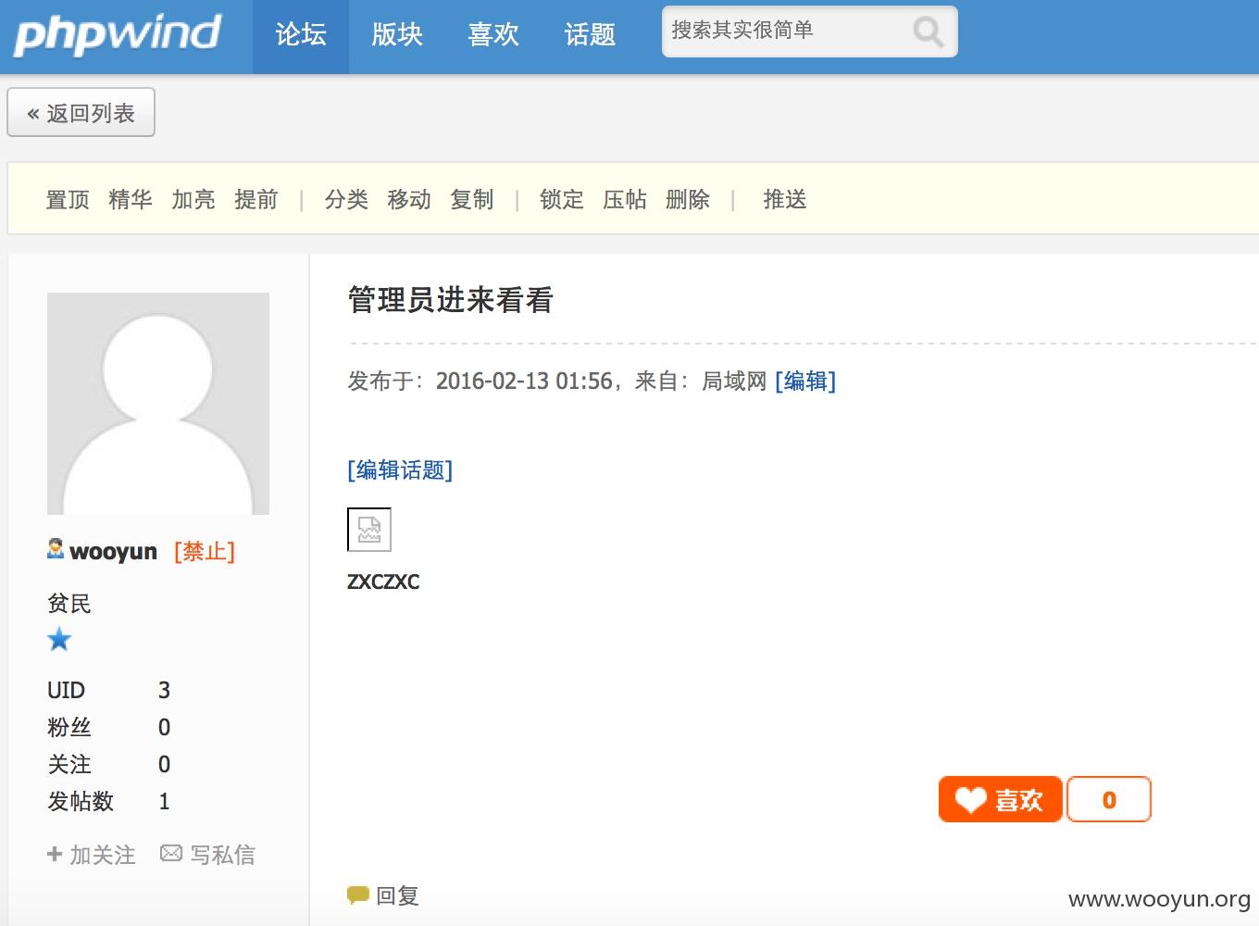Select the 锁定 moderation action

point(562,199)
